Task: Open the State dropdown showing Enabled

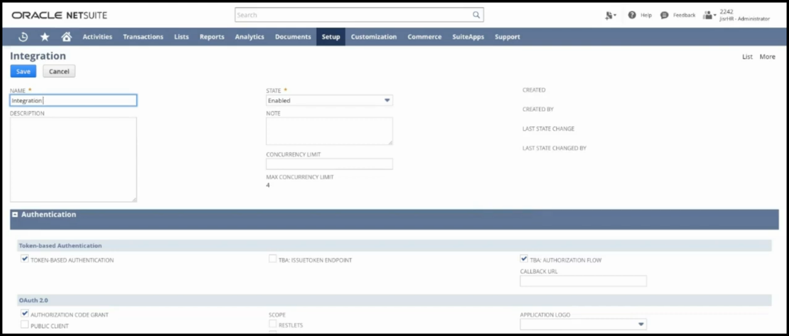Action: (329, 100)
